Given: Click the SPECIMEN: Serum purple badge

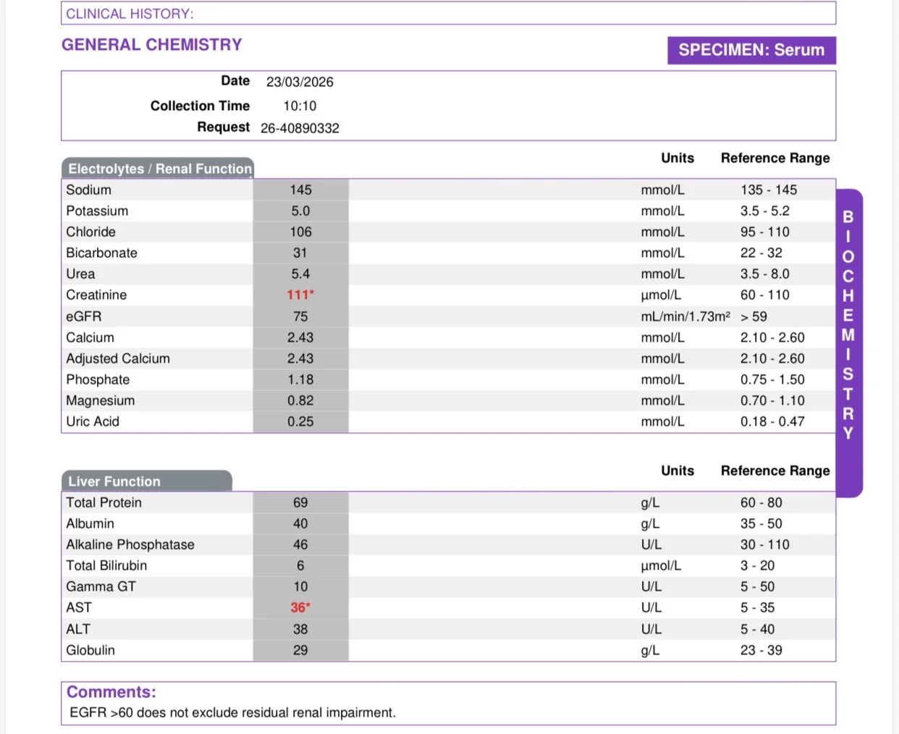Looking at the screenshot, I should point(751,50).
